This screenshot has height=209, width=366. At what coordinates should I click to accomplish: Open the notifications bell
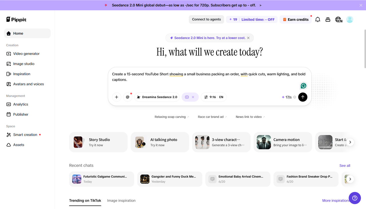[x=318, y=19]
